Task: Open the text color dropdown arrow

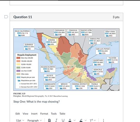Action: coord(75,121)
